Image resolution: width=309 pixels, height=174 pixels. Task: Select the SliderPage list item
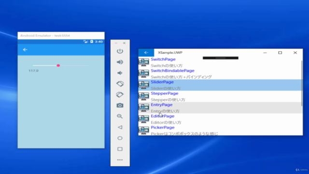tap(220, 85)
